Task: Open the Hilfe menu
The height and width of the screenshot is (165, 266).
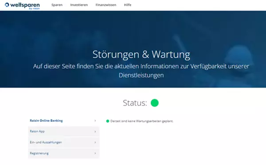Action: click(128, 5)
